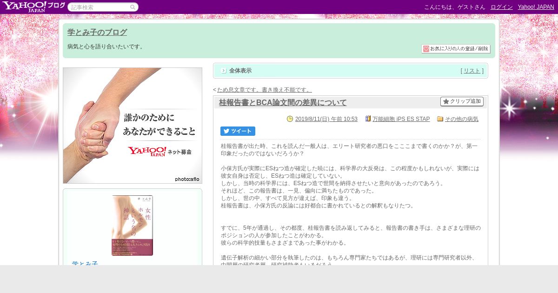558x293 pixels.
Task: Click the クリップ追加 button
Action: click(462, 101)
